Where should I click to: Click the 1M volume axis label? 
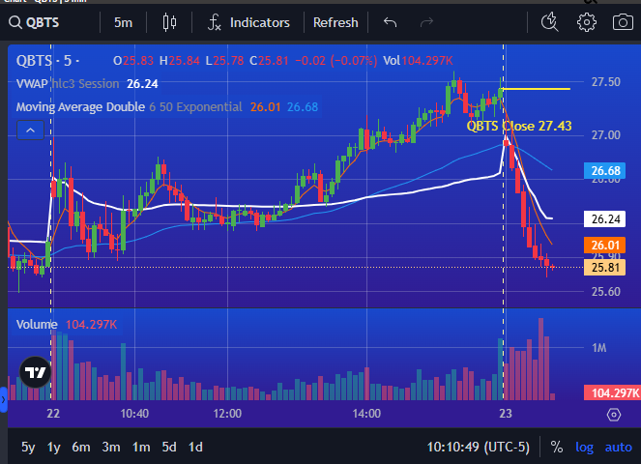598,348
